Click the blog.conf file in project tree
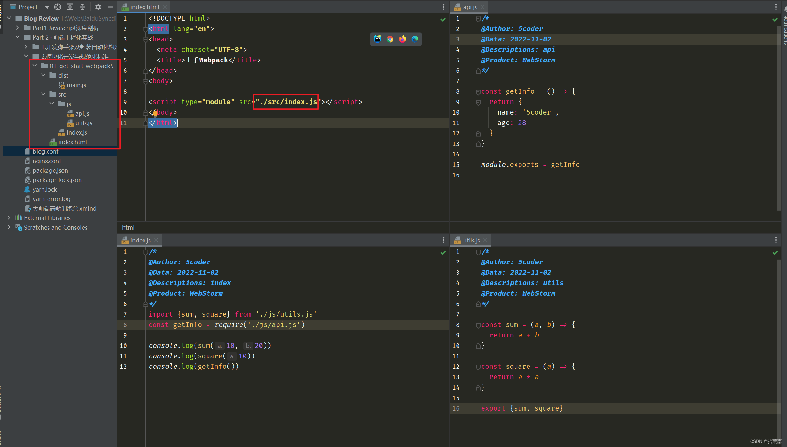The height and width of the screenshot is (447, 787). (x=46, y=152)
